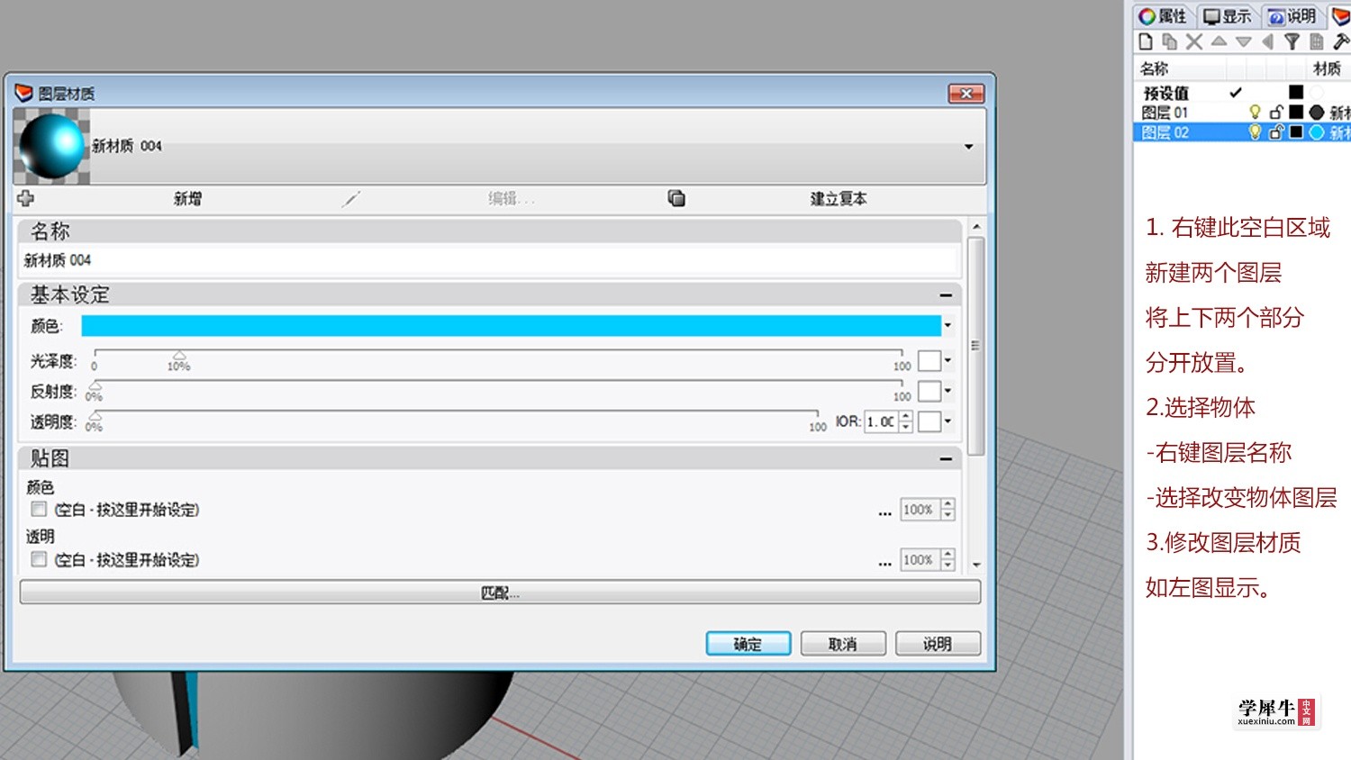1351x760 pixels.
Task: Enable the 透明 texture checkbox
Action: coord(39,559)
